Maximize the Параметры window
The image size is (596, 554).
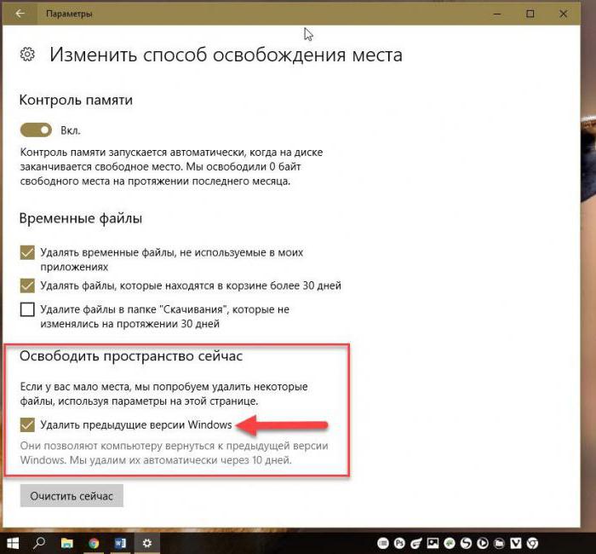(530, 14)
